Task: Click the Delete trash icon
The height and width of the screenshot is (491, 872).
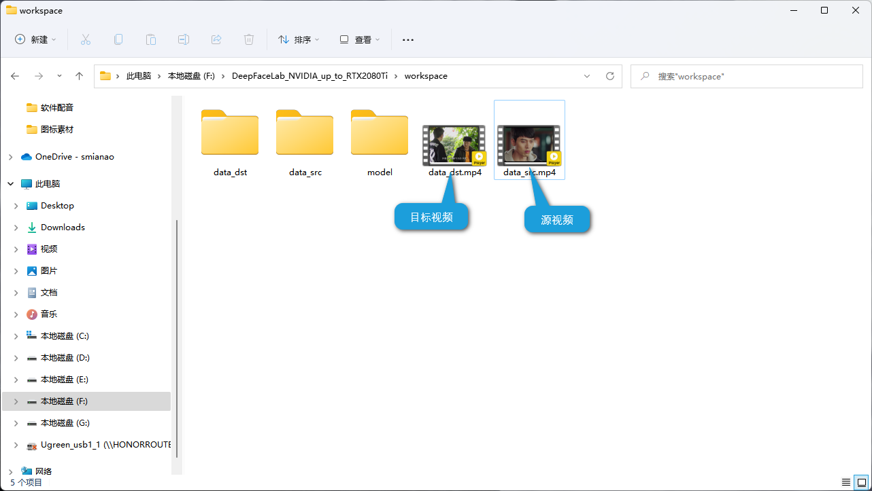Action: point(249,39)
